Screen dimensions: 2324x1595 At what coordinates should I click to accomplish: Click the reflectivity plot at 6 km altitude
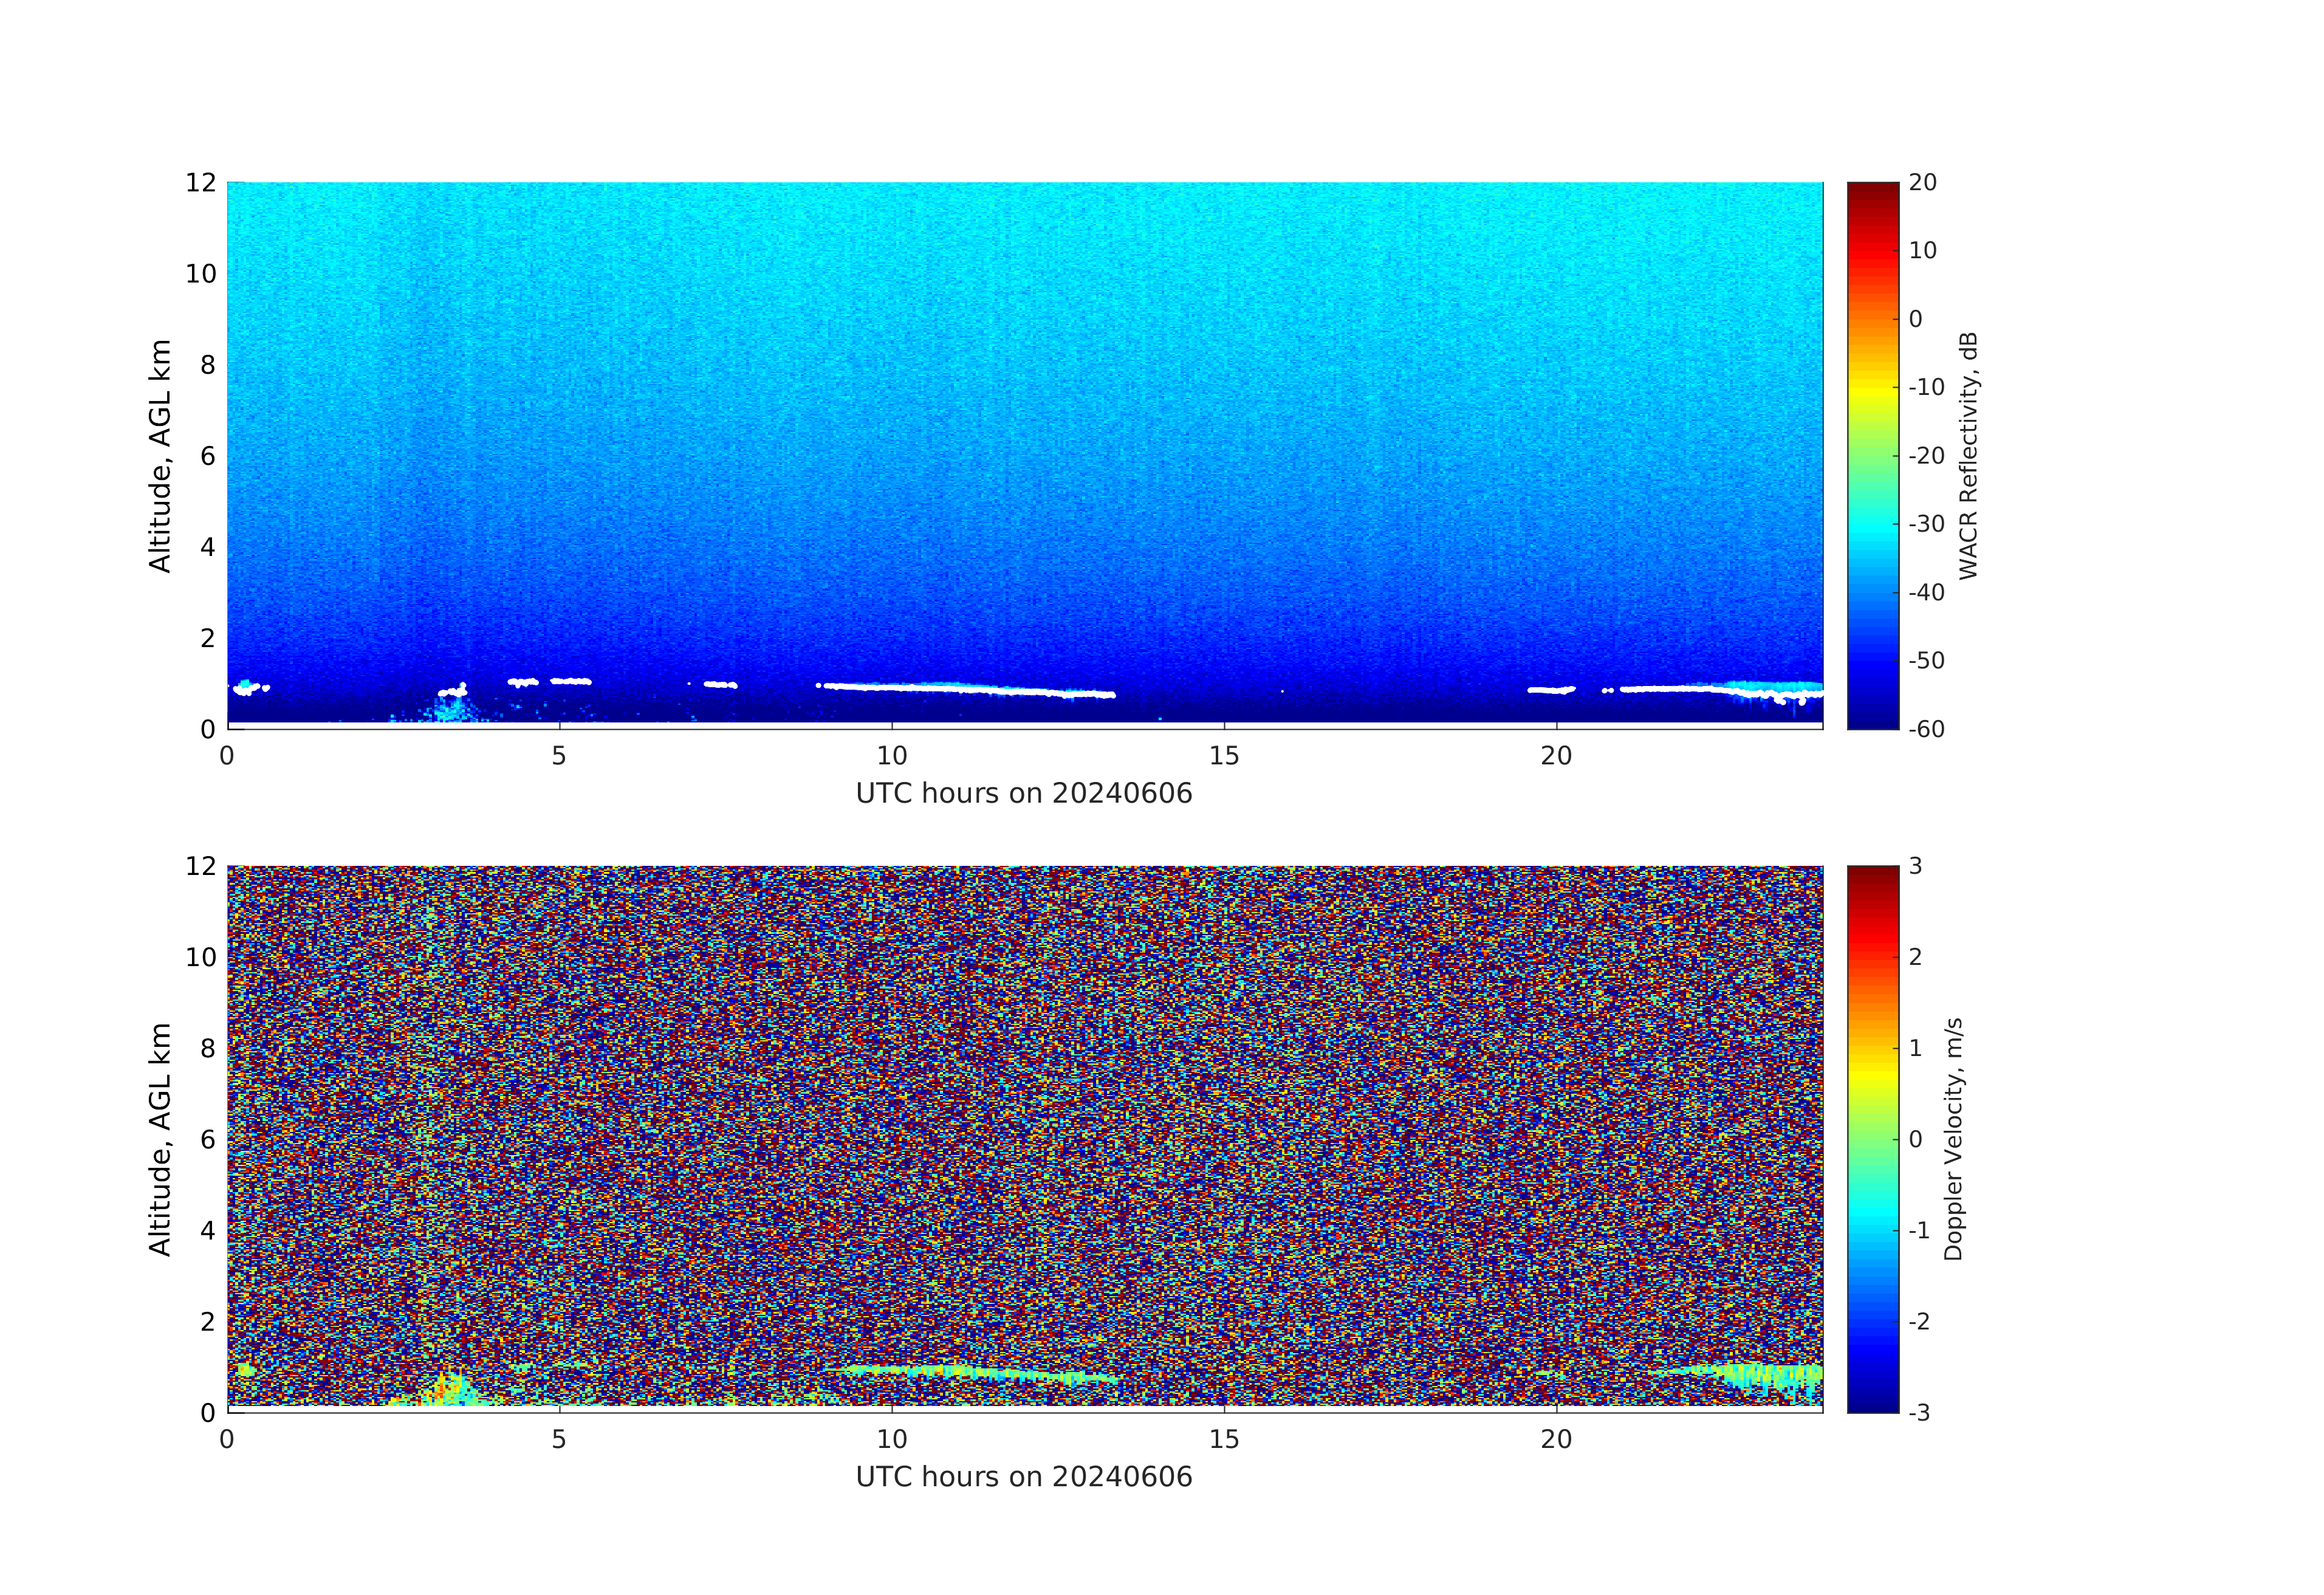point(1024,456)
